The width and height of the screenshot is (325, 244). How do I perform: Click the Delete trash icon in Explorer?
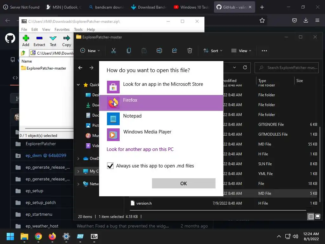190,51
